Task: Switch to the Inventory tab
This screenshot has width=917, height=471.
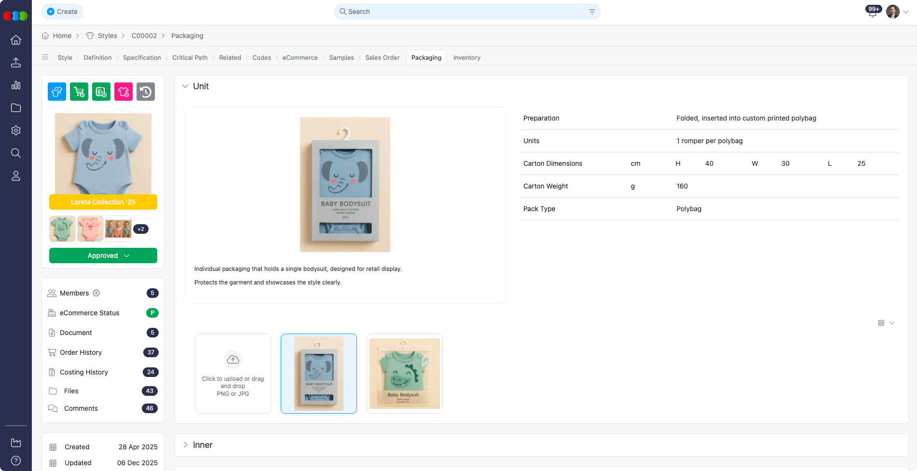Action: point(466,57)
